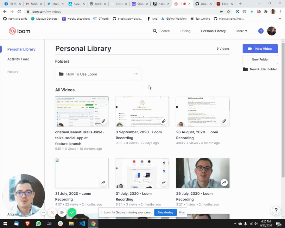
Task: Expand the More dropdown in the header
Action: click(x=242, y=31)
